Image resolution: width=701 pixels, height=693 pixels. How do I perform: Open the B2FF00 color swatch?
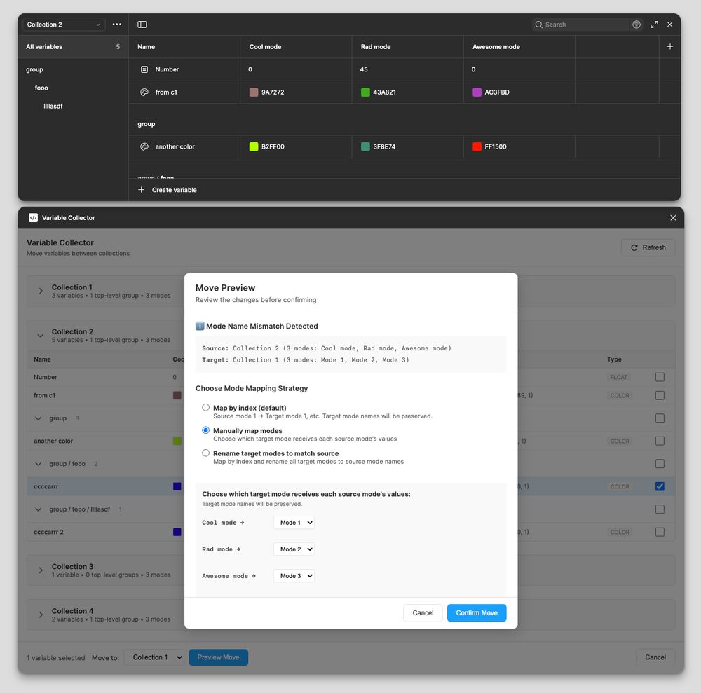254,146
